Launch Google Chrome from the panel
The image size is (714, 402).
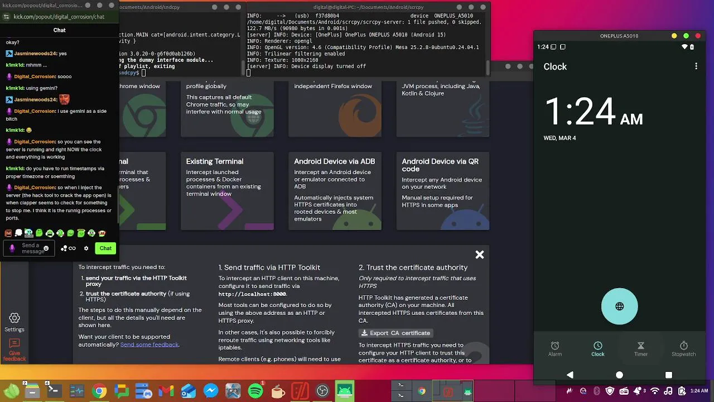click(x=99, y=391)
